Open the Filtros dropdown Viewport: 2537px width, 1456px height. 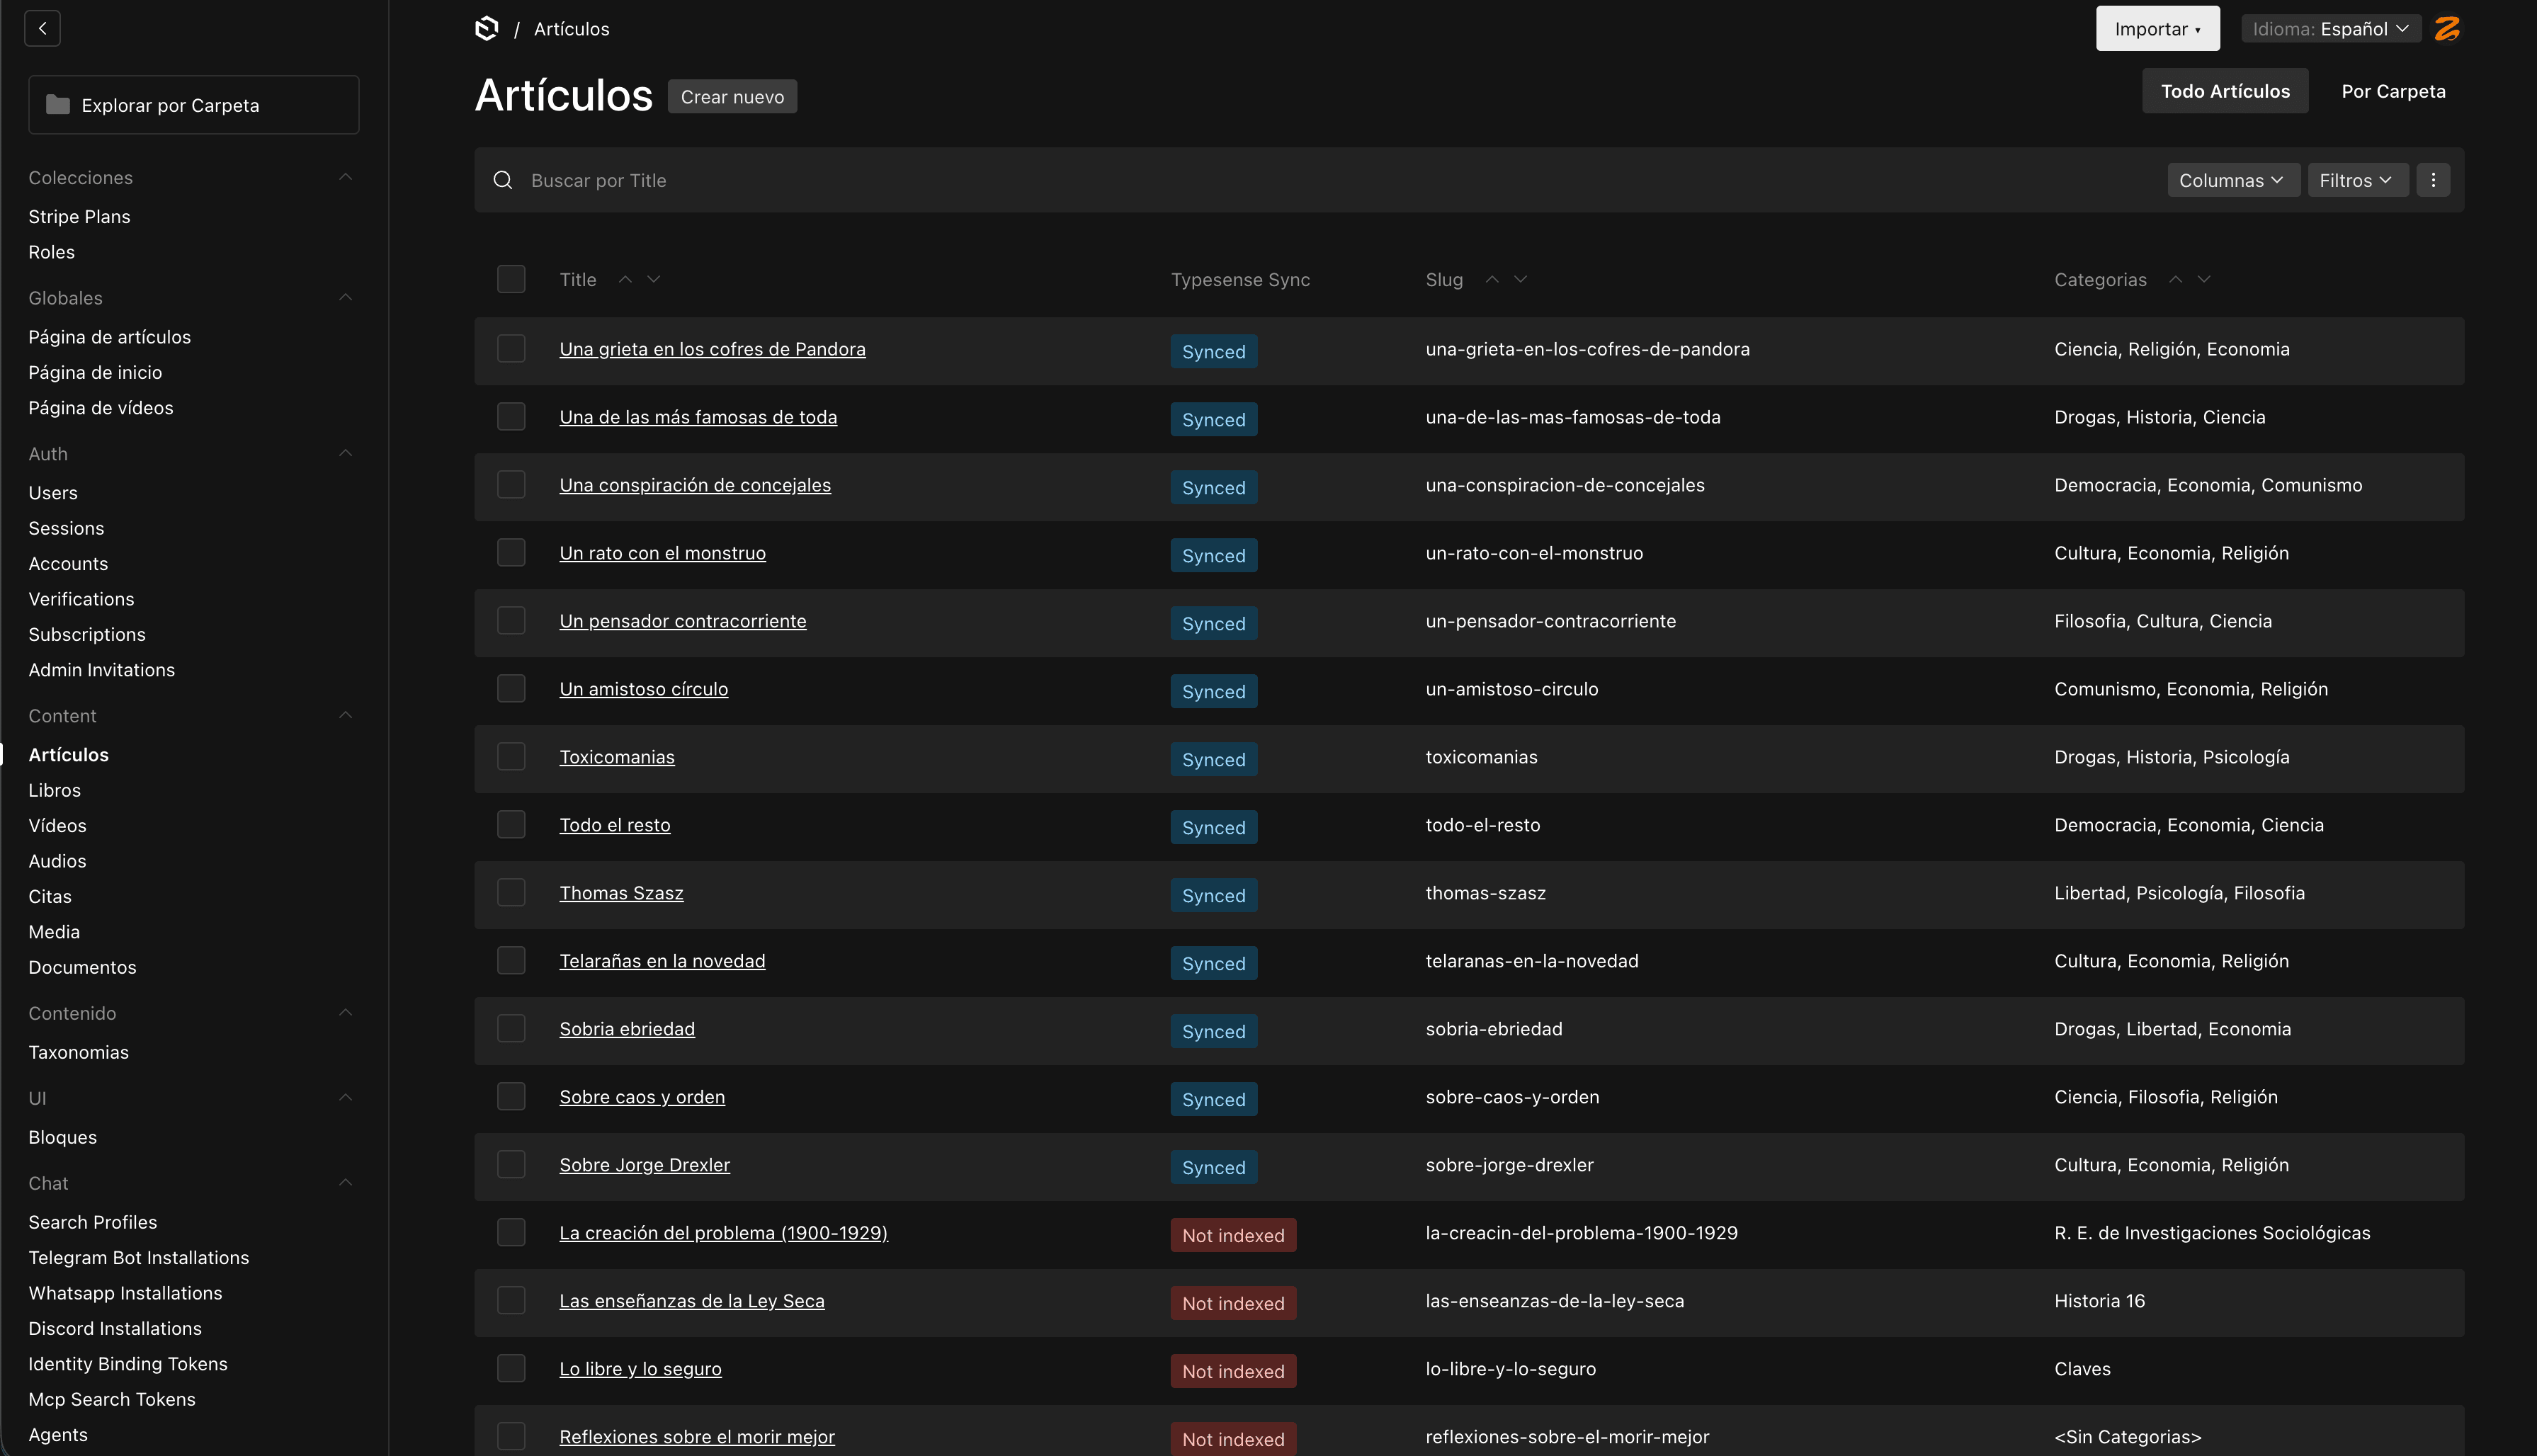coord(2357,180)
